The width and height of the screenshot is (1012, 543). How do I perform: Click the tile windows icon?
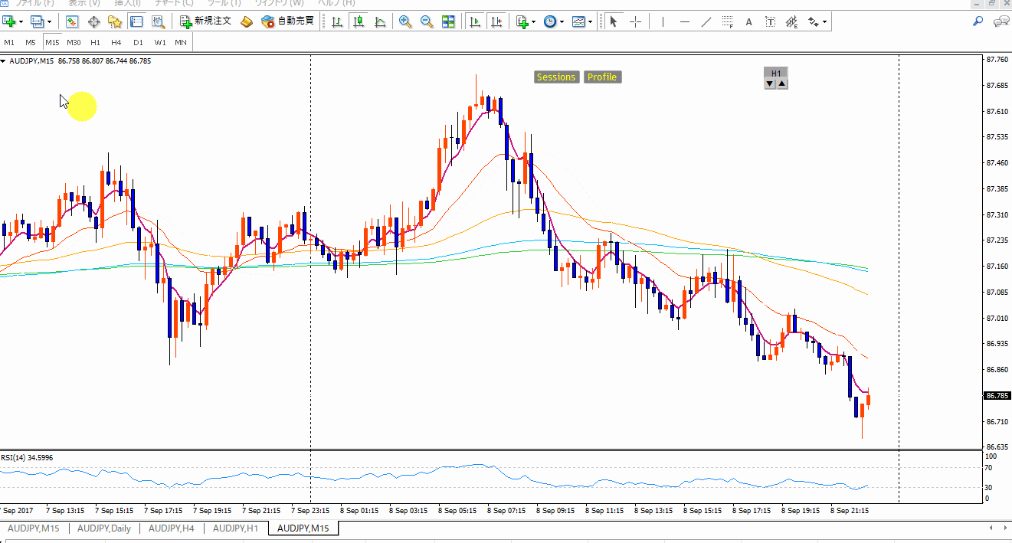click(x=448, y=21)
